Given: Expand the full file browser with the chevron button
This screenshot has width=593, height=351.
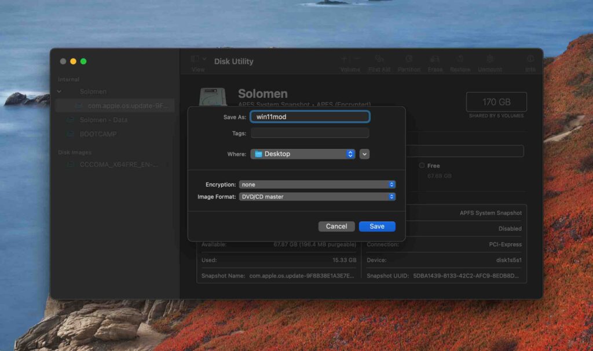Looking at the screenshot, I should click(364, 154).
